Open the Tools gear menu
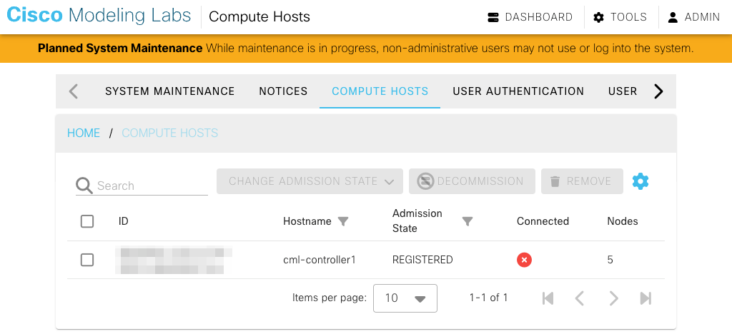Screen dimensions: 732x334 pos(620,17)
